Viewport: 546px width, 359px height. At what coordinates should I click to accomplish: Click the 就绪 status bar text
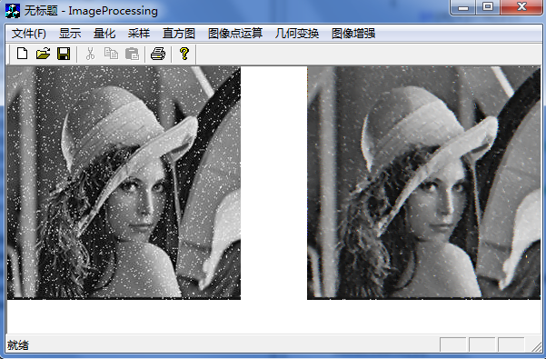click(18, 345)
